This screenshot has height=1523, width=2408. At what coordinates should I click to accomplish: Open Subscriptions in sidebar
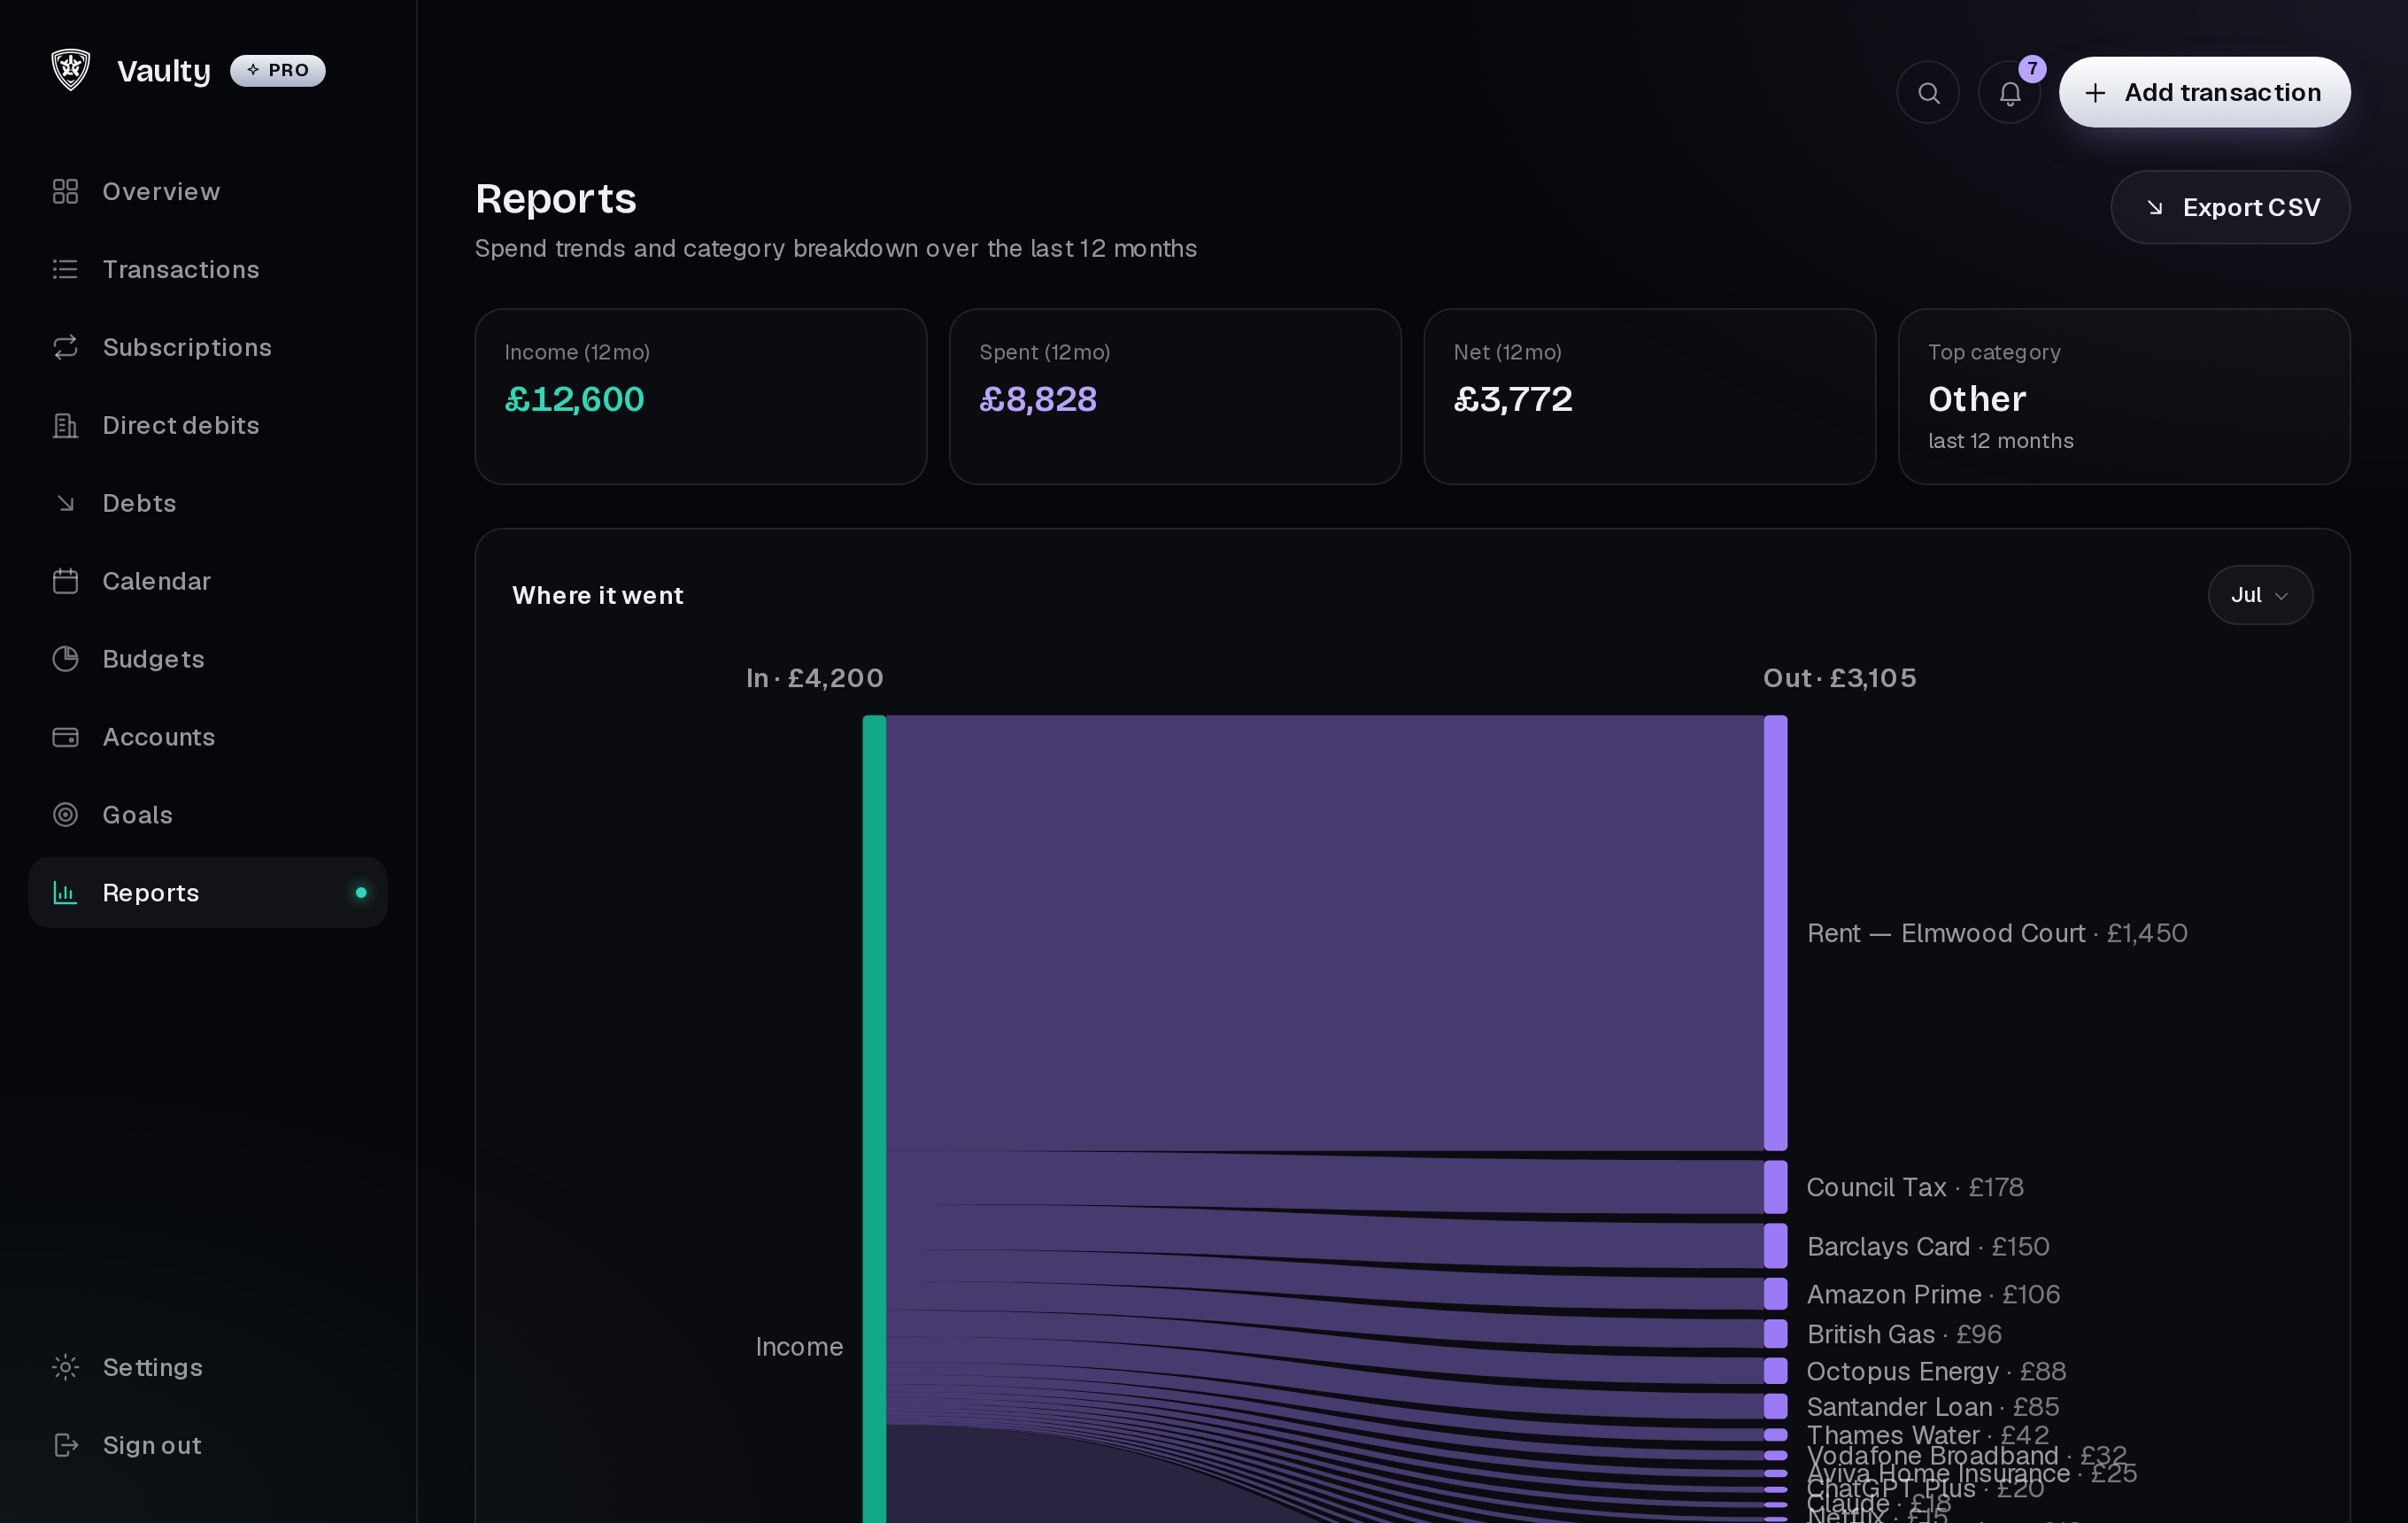(x=187, y=347)
